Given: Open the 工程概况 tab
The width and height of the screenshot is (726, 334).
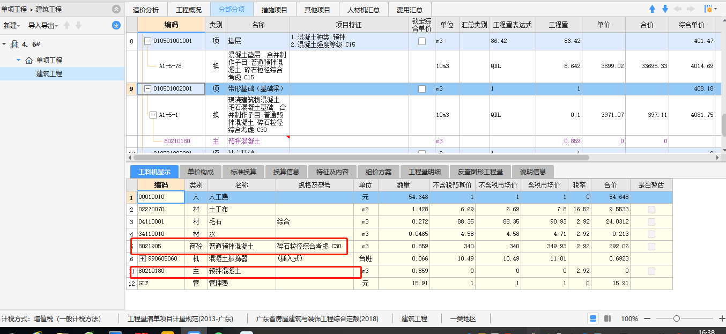Looking at the screenshot, I should point(189,10).
